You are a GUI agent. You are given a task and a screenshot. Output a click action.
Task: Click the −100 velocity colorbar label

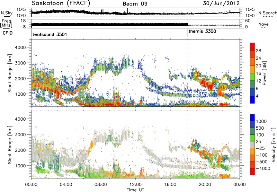pos(261,155)
